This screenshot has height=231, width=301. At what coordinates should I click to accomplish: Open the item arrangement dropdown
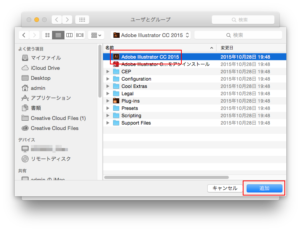pos(96,35)
